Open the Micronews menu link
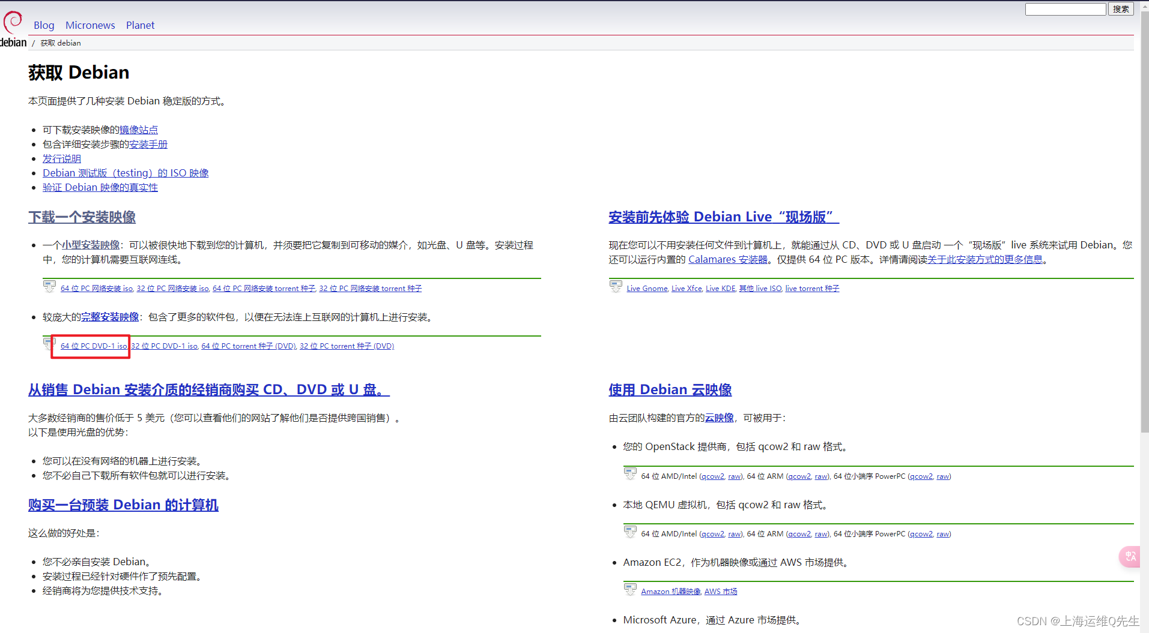Viewport: 1149px width, 633px height. (x=90, y=25)
